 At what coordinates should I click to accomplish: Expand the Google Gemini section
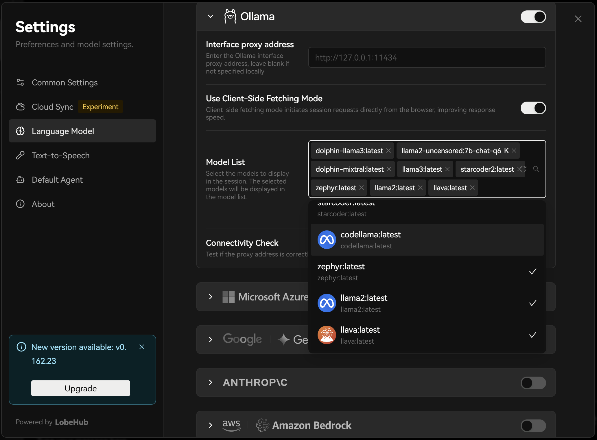tap(211, 340)
